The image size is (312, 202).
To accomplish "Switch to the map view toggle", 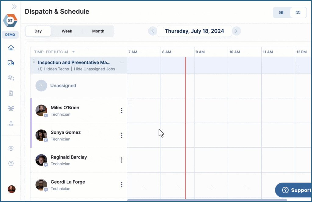I will pyautogui.click(x=298, y=12).
